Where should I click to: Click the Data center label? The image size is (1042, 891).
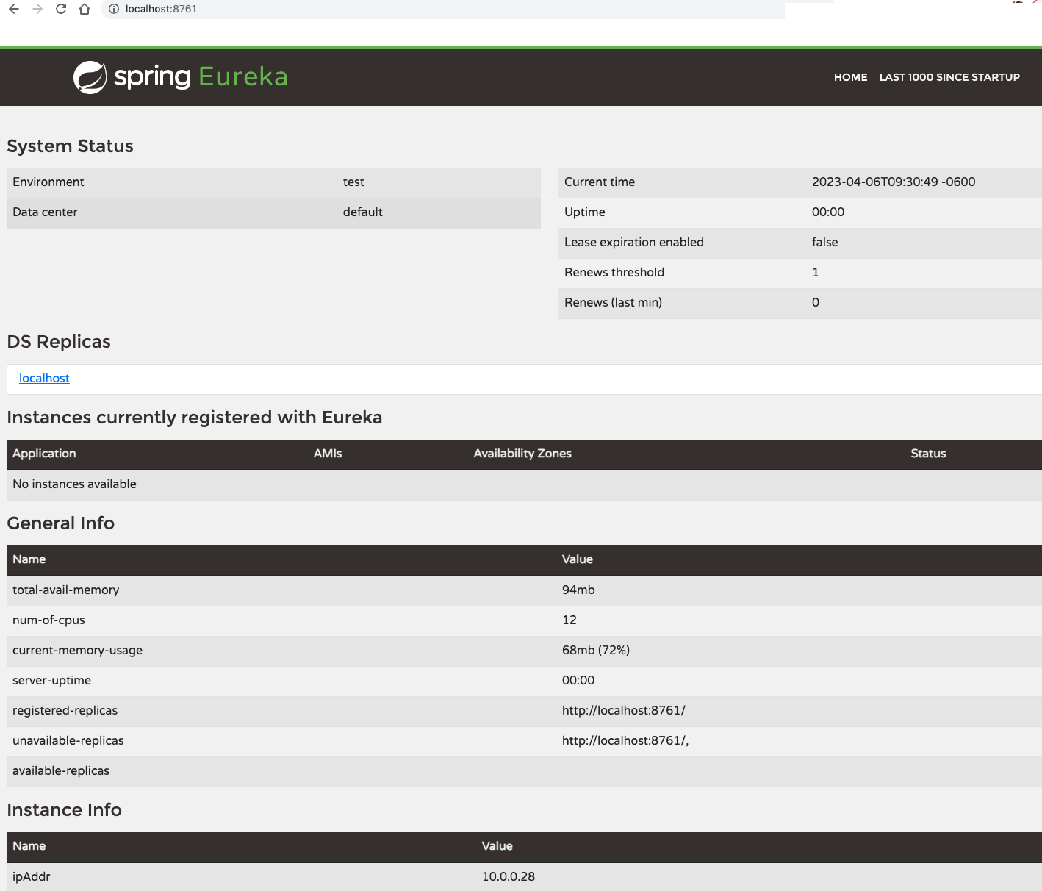[x=45, y=212]
